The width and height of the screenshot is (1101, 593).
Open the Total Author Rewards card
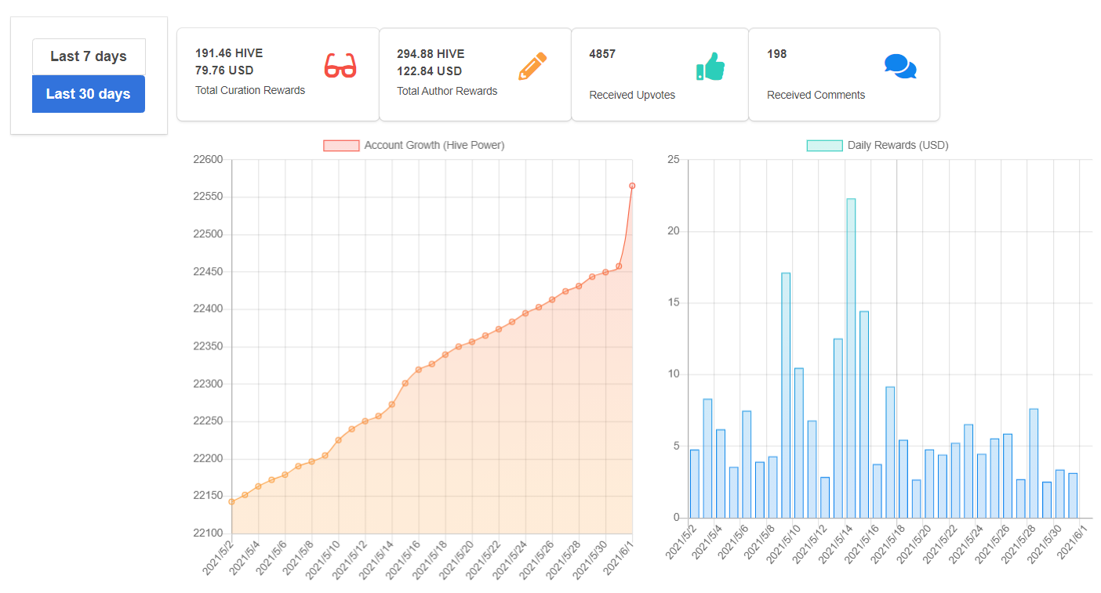(x=475, y=74)
